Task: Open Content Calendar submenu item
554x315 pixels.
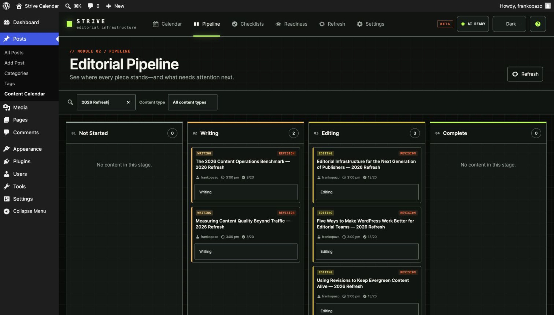Action: pos(25,94)
